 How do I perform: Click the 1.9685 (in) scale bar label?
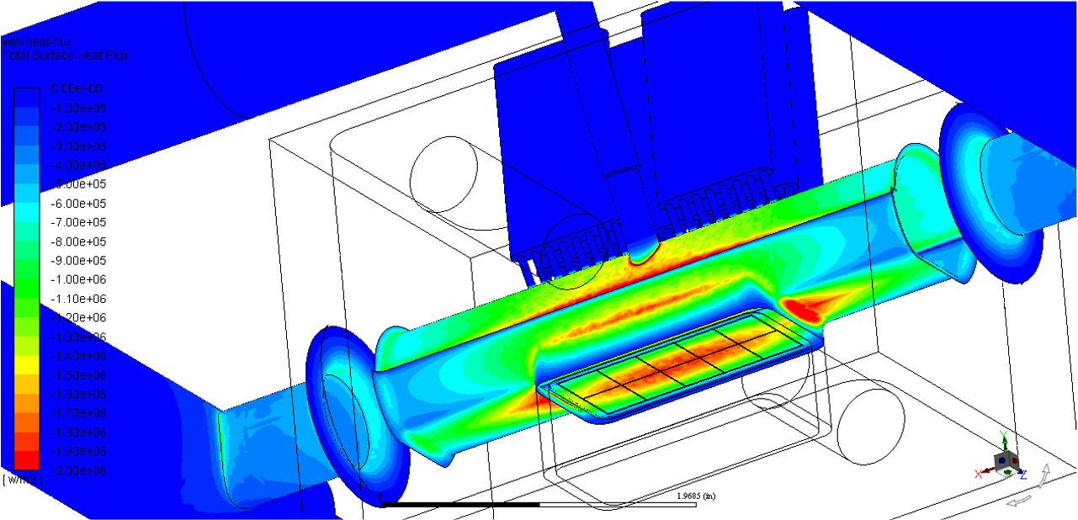point(696,496)
